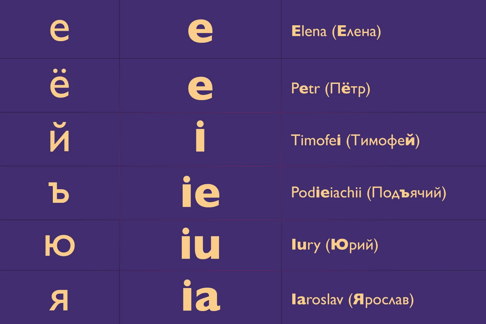Click the example Elena (Елена)

[x=336, y=31]
